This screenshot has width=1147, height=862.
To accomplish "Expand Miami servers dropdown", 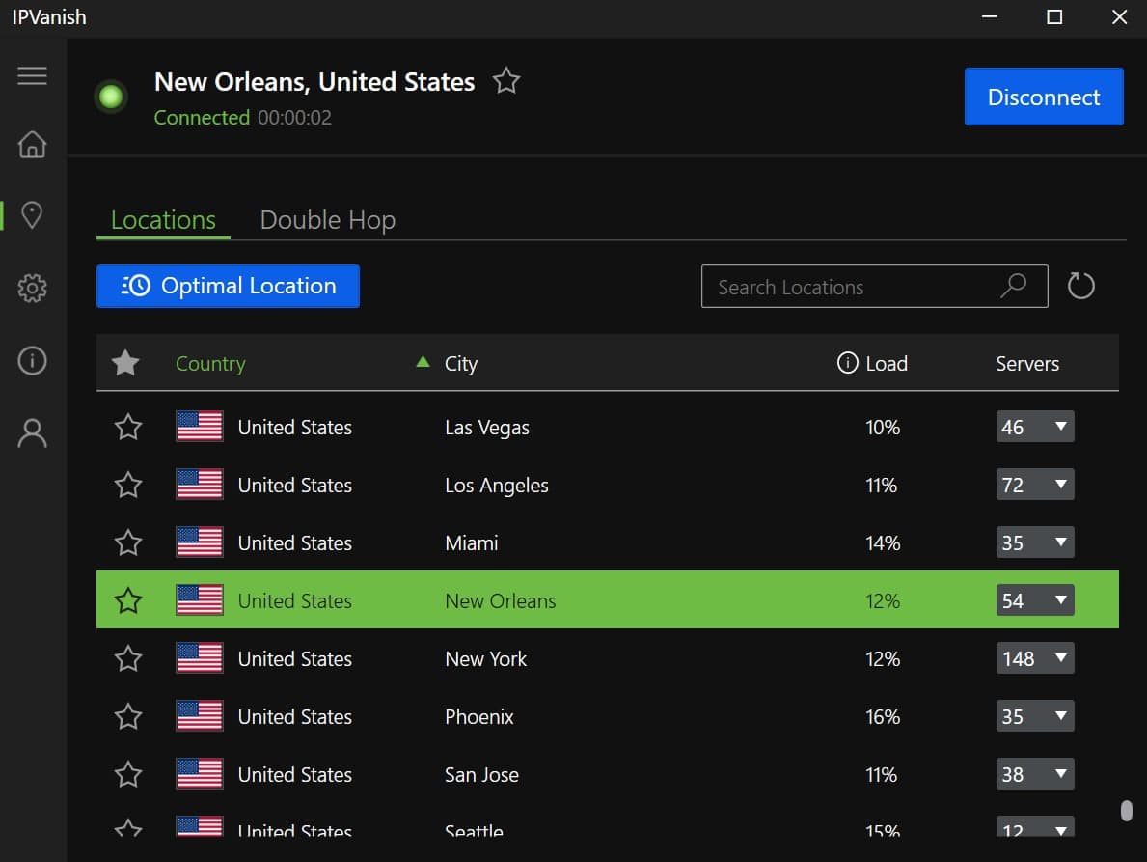I will pyautogui.click(x=1035, y=542).
